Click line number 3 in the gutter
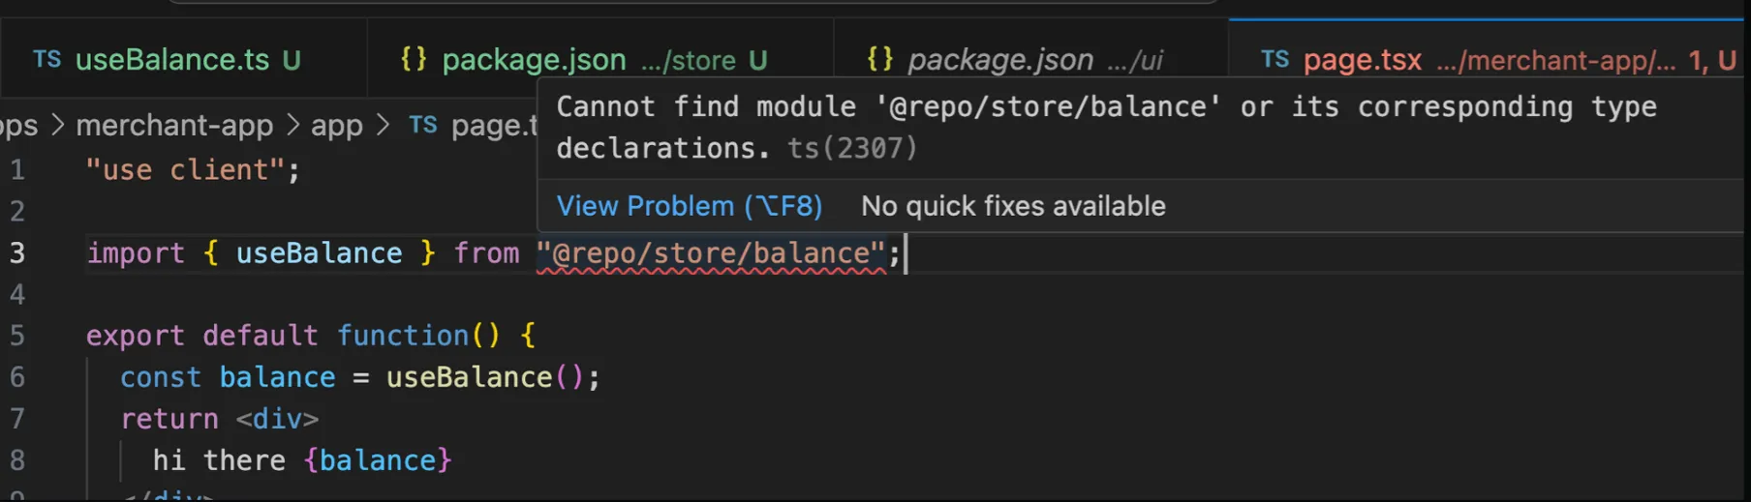Image resolution: width=1751 pixels, height=502 pixels. 17,253
